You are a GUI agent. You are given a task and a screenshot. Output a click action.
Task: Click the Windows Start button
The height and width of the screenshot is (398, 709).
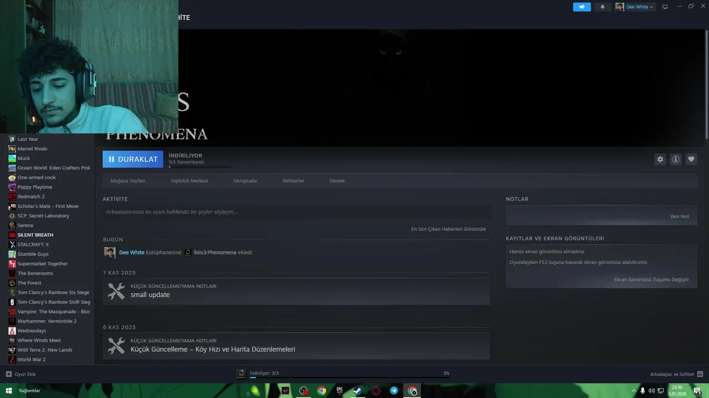[x=8, y=391]
